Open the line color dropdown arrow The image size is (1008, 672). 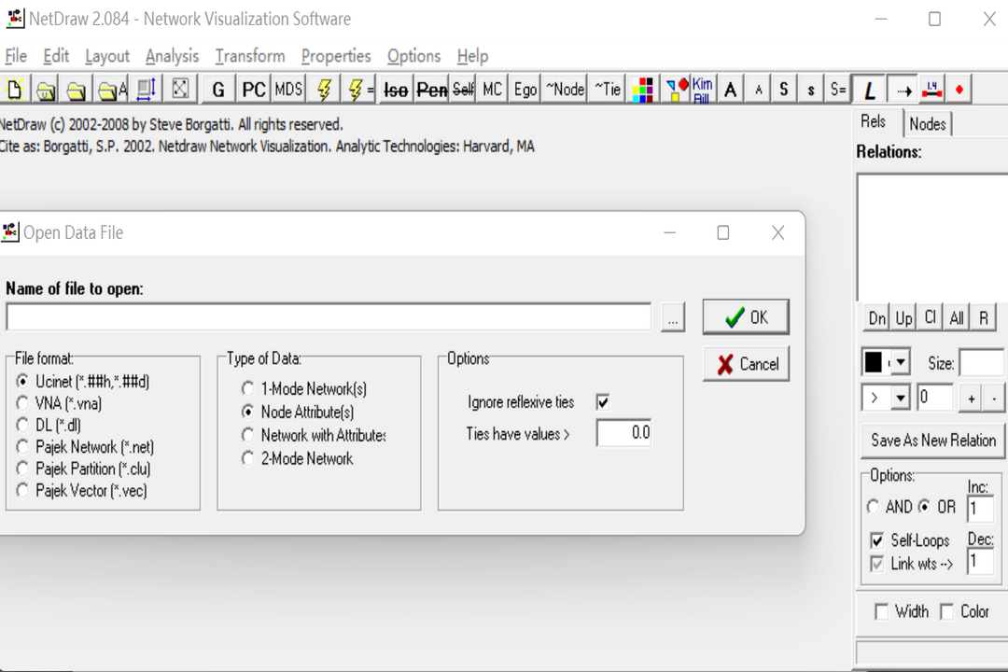pos(900,363)
